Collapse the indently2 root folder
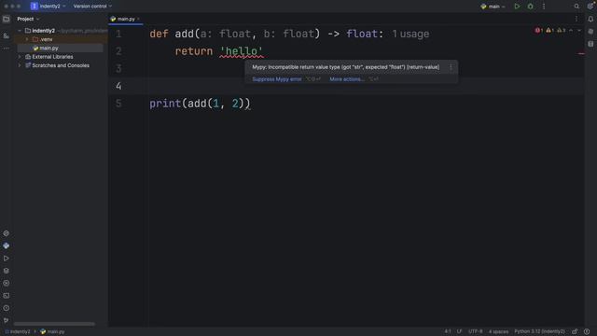 click(x=20, y=31)
